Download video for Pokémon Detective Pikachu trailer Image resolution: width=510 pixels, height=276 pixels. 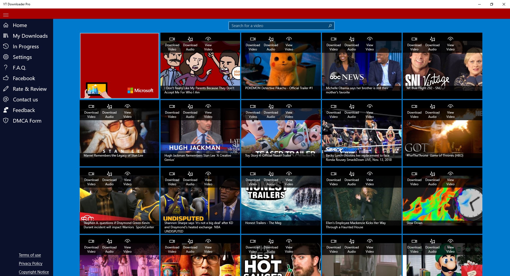pos(253,44)
